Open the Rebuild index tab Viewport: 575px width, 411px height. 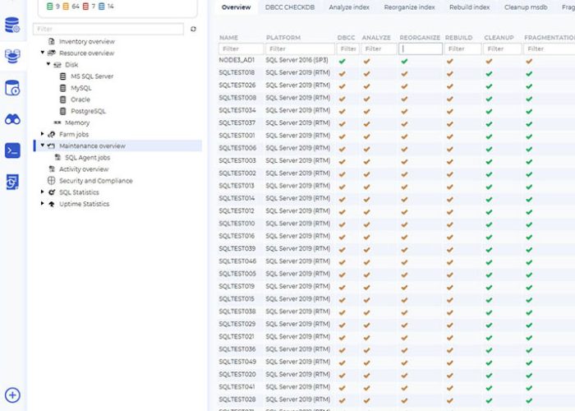[469, 7]
